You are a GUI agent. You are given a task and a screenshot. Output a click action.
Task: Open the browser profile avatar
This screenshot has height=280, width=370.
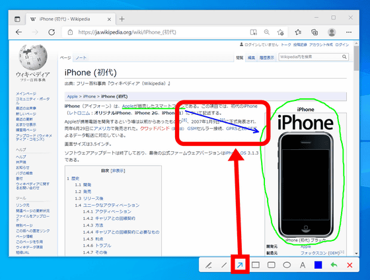click(332, 32)
